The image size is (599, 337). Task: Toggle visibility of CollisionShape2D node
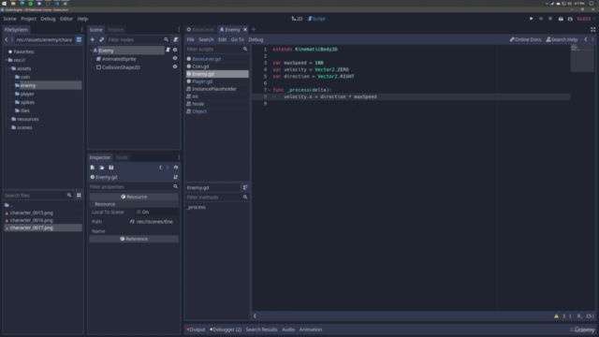[x=175, y=66]
